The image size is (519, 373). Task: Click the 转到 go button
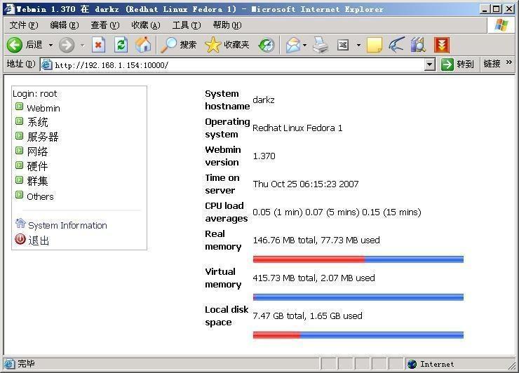[x=457, y=65]
